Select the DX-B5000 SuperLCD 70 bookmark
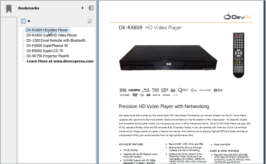The width and height of the screenshot is (266, 164). 45,51
